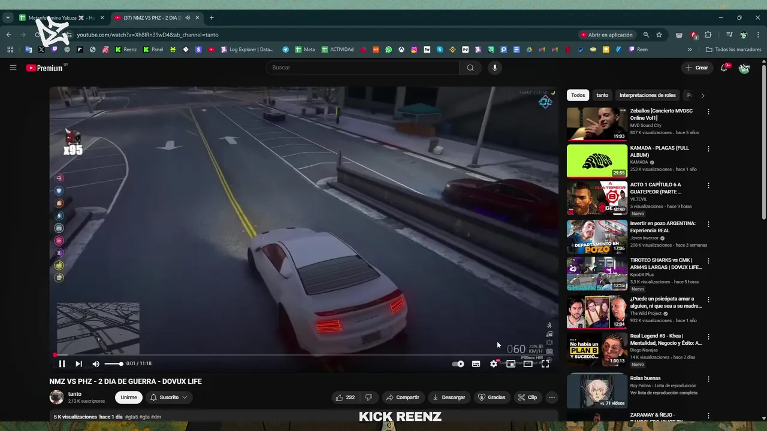This screenshot has width=767, height=431.
Task: Open the Chrome extensions puzzle icon
Action: coord(708,35)
